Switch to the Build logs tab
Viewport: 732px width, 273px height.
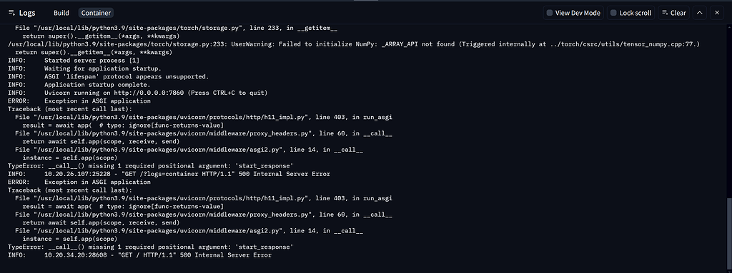(61, 13)
